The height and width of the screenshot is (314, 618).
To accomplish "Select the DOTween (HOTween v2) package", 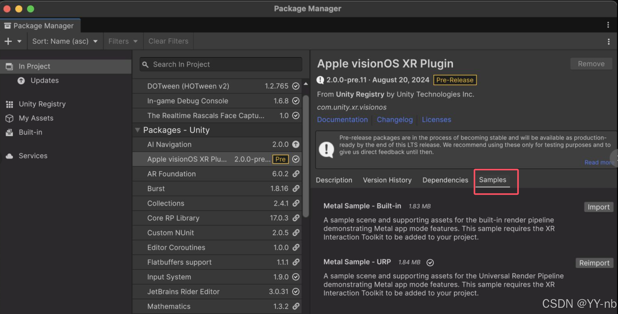I will point(217,86).
